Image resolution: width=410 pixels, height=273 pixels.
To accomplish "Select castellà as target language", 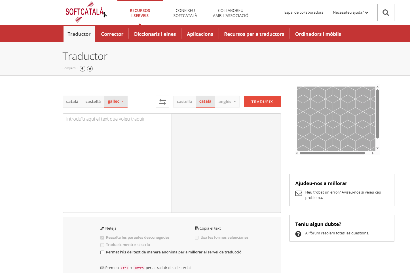I will [x=184, y=102].
